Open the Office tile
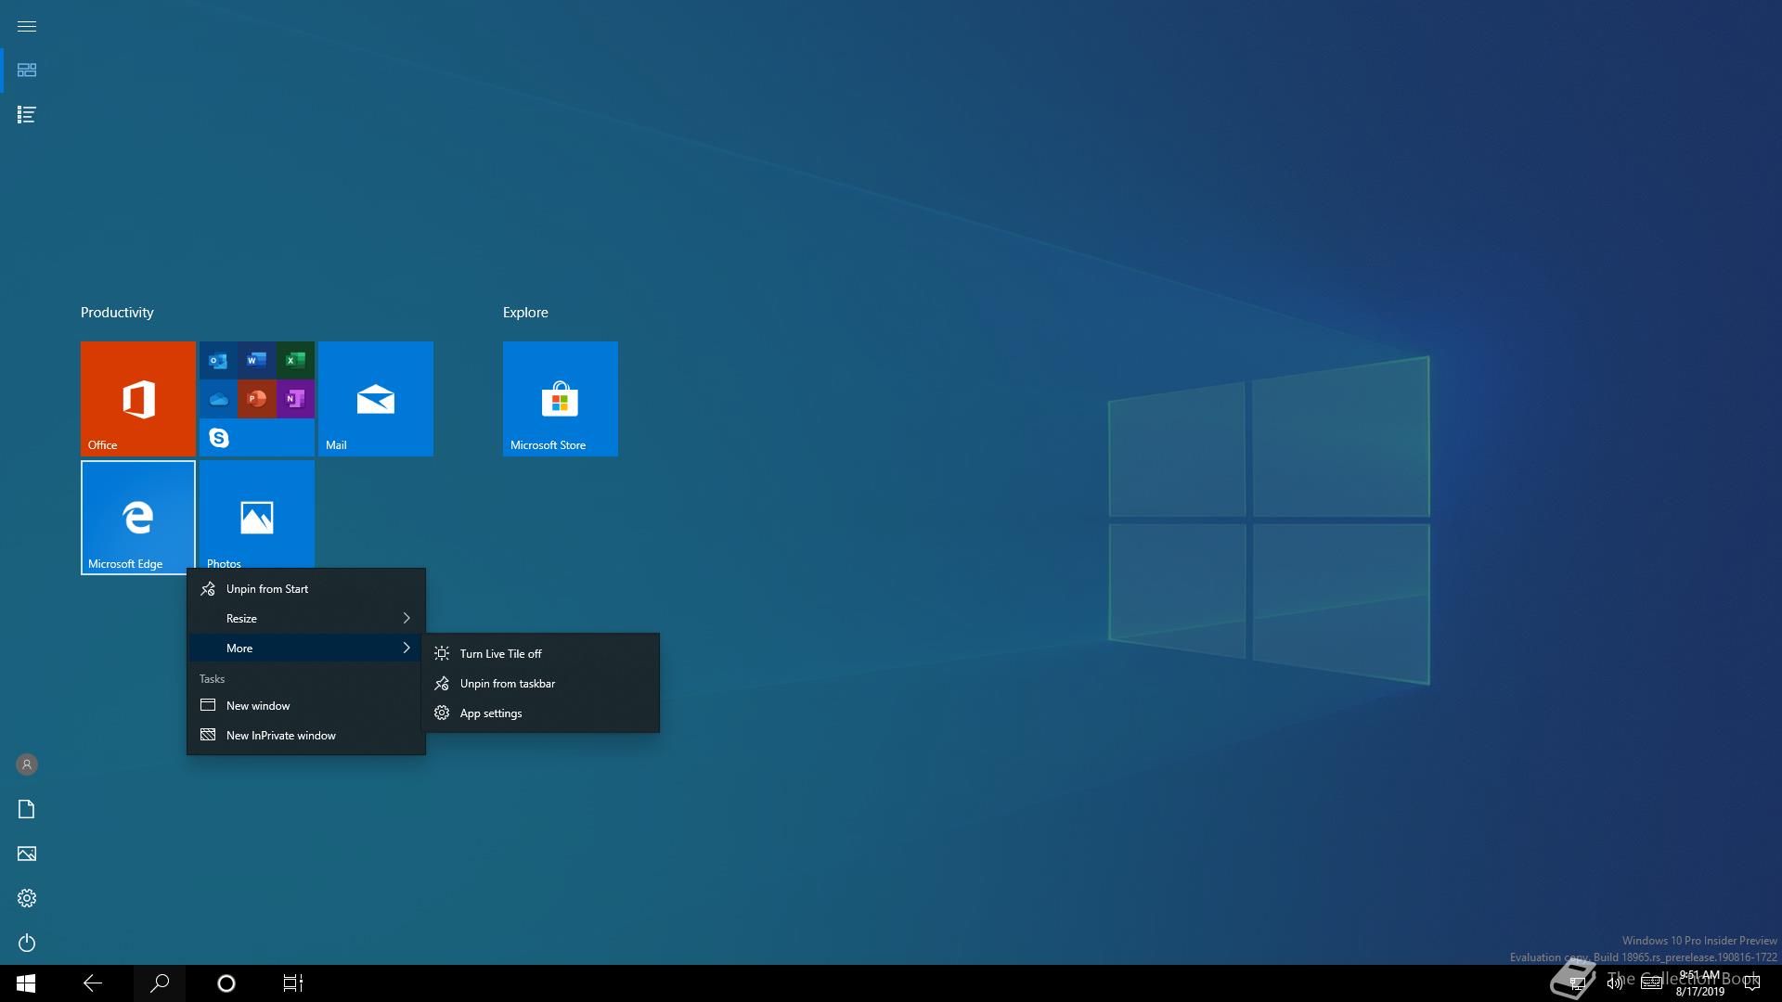 (x=138, y=399)
